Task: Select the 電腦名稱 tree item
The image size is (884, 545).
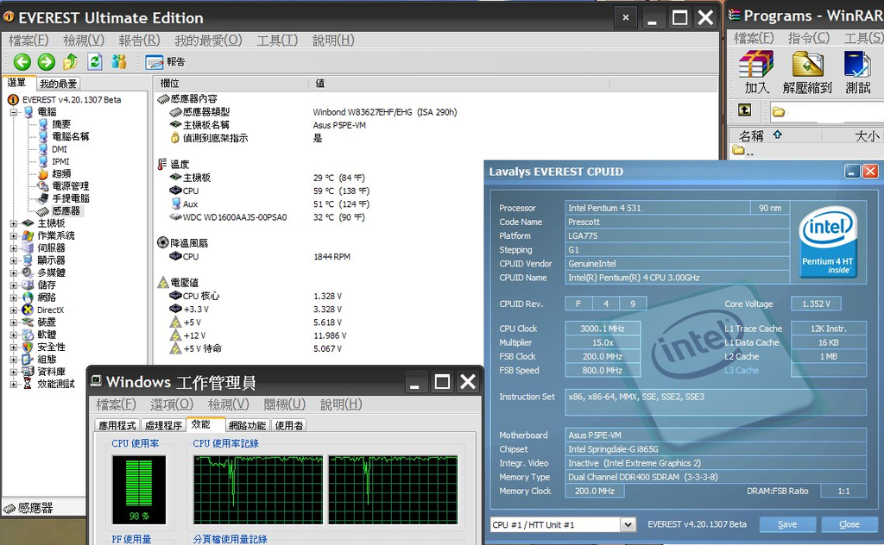Action: (70, 136)
